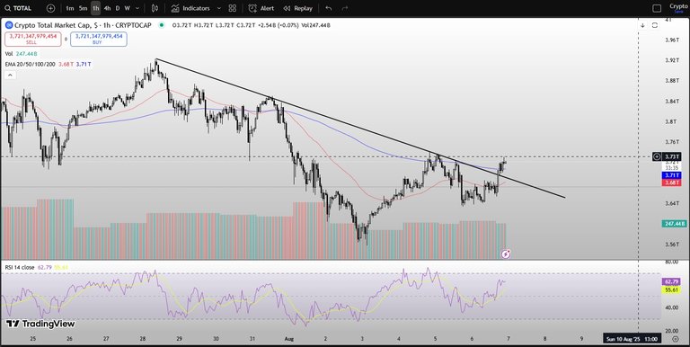Open the Indicators dialog
Image resolution: width=690 pixels, height=347 pixels.
(190, 8)
